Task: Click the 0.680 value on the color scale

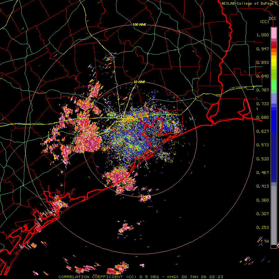Action: tap(263, 117)
